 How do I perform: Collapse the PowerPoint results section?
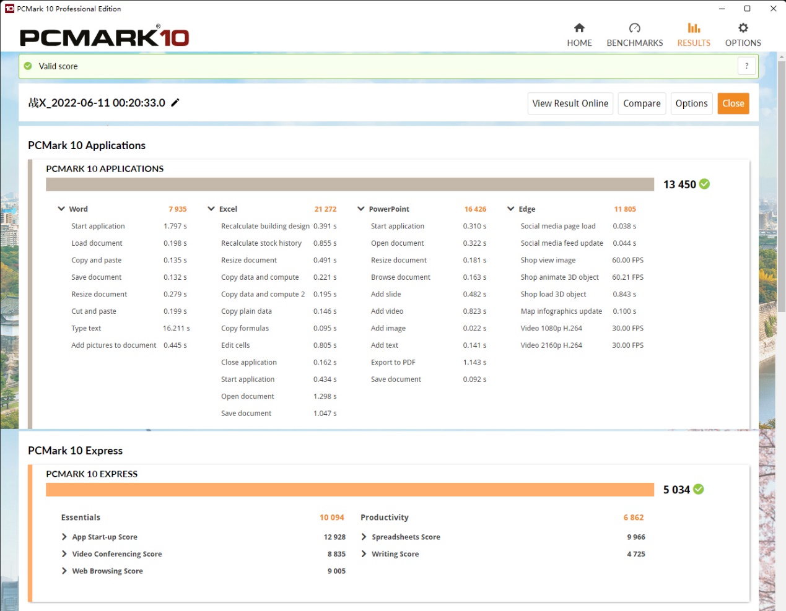click(361, 209)
